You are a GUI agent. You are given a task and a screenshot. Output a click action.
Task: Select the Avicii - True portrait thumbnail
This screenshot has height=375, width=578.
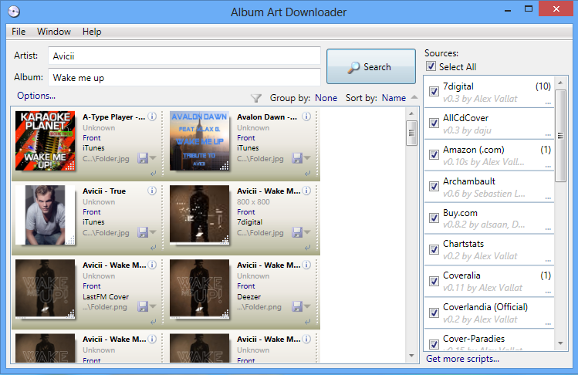point(45,215)
